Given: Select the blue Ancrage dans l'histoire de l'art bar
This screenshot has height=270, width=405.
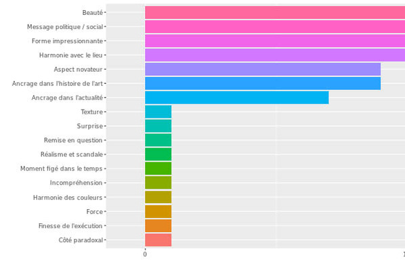Looking at the screenshot, I should click(x=263, y=83).
